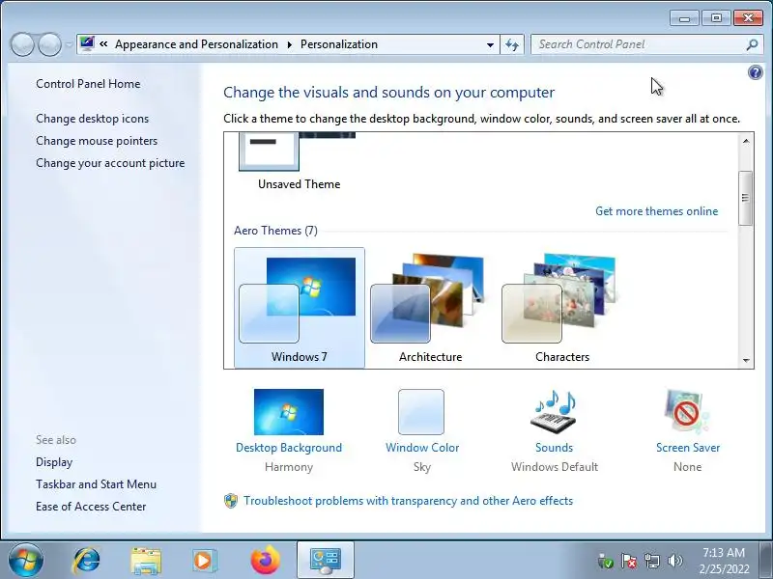Click the help question mark icon
773x579 pixels.
755,73
